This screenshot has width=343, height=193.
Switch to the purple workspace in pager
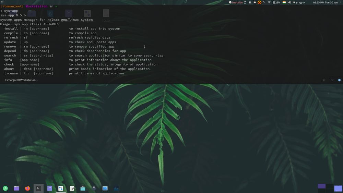pyautogui.click(x=321, y=186)
